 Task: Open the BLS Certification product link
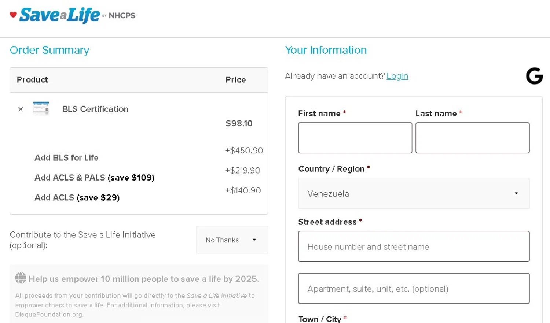click(95, 109)
